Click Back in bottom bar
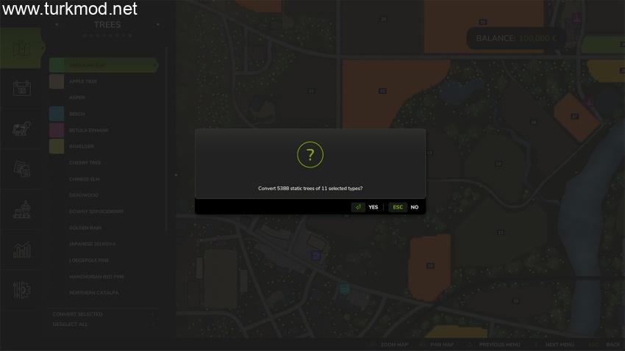Viewport: 625px width, 351px height. point(612,344)
